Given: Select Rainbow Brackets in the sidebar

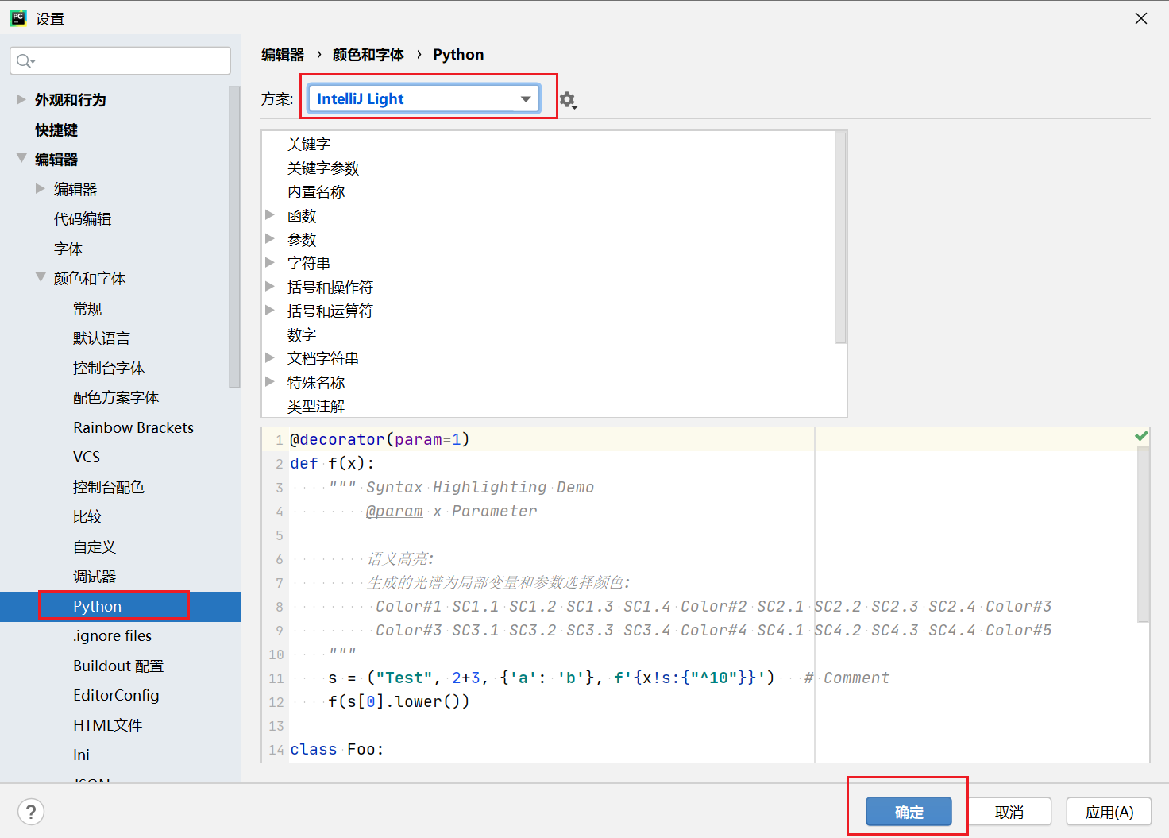Looking at the screenshot, I should tap(133, 427).
